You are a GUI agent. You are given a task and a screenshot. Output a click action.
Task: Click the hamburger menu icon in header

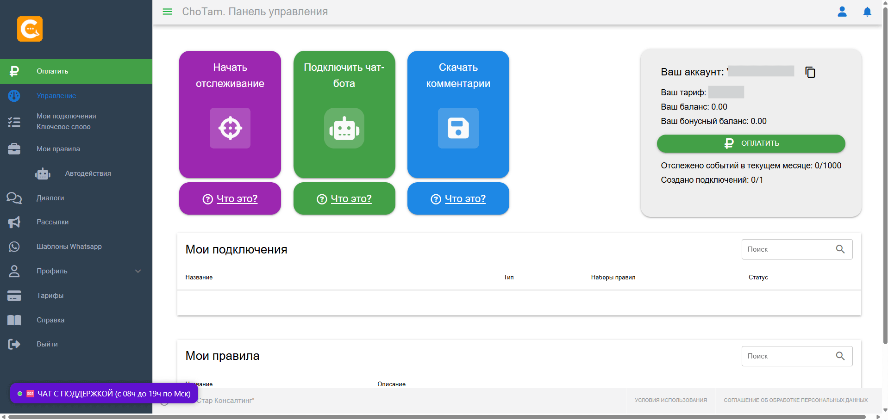coord(167,12)
